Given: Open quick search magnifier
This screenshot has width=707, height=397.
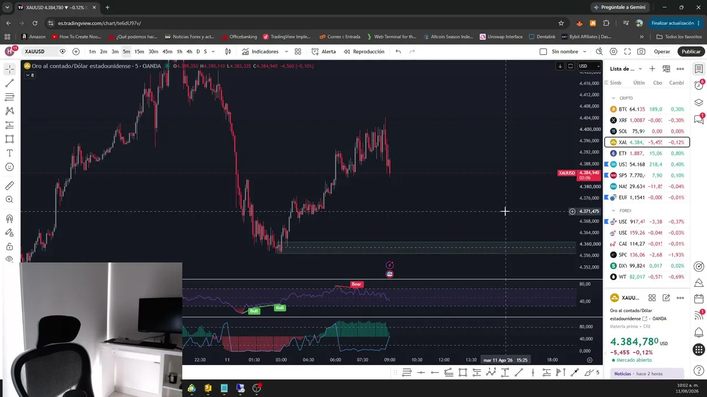Looking at the screenshot, I should click(x=599, y=51).
